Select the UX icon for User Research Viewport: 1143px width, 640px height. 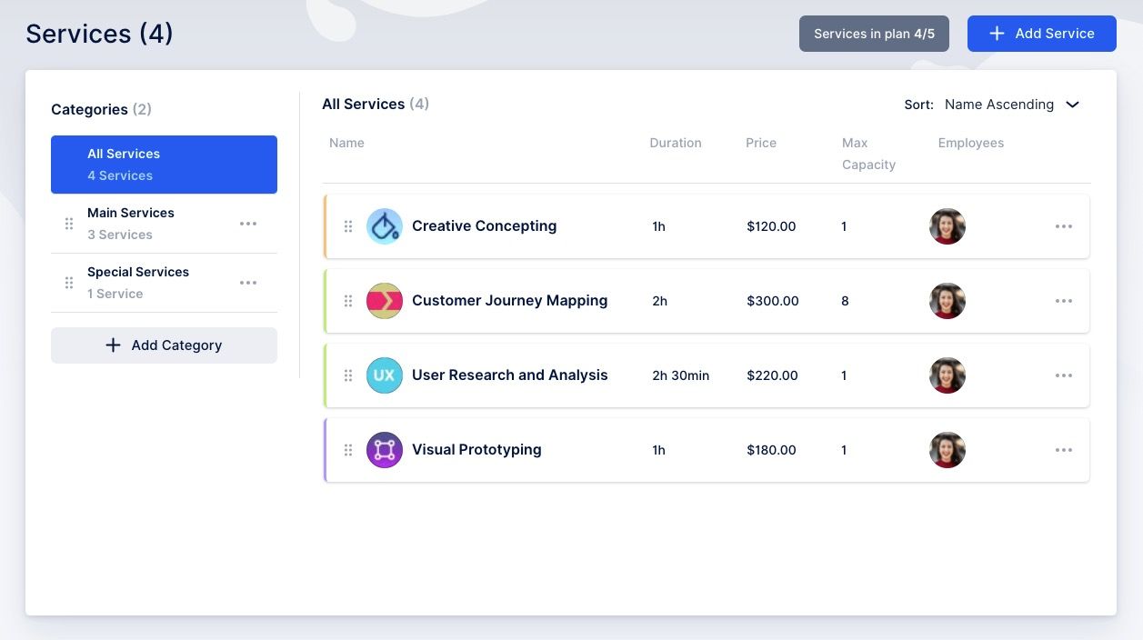(384, 375)
